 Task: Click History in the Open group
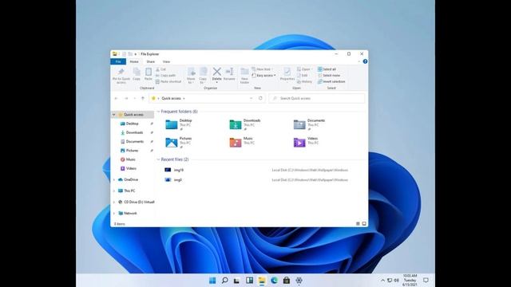[304, 81]
